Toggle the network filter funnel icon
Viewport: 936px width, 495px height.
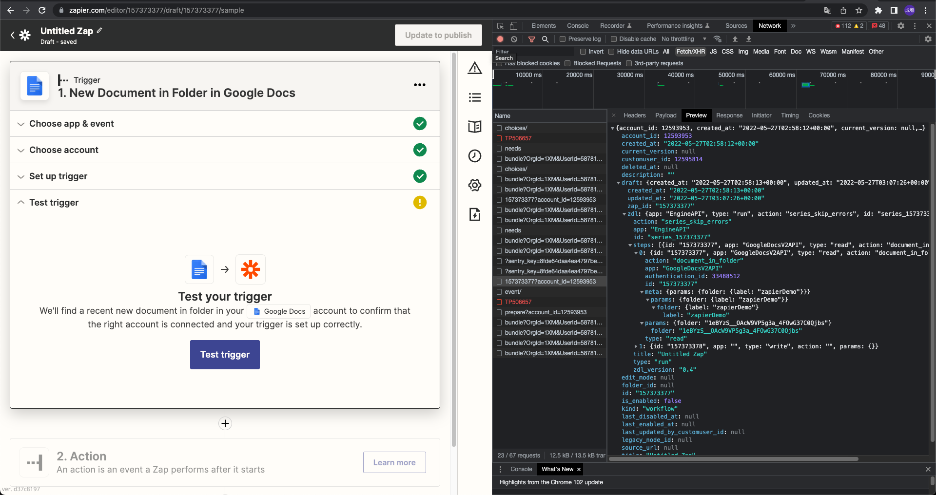532,39
